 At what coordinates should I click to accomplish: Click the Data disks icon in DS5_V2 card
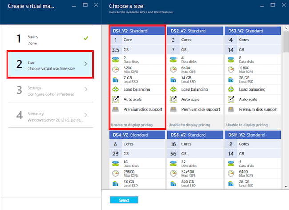click(x=173, y=163)
